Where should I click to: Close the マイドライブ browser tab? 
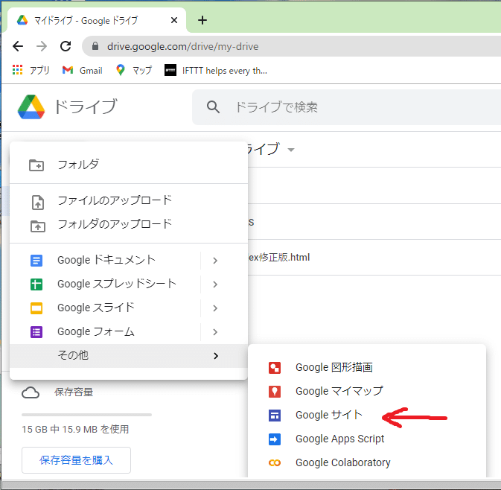174,20
